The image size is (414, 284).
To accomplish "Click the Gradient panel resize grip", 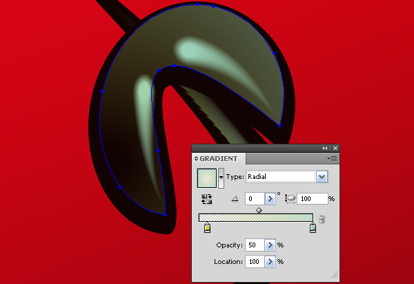I will 335,275.
